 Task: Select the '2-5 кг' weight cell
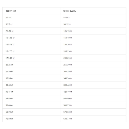9,18
